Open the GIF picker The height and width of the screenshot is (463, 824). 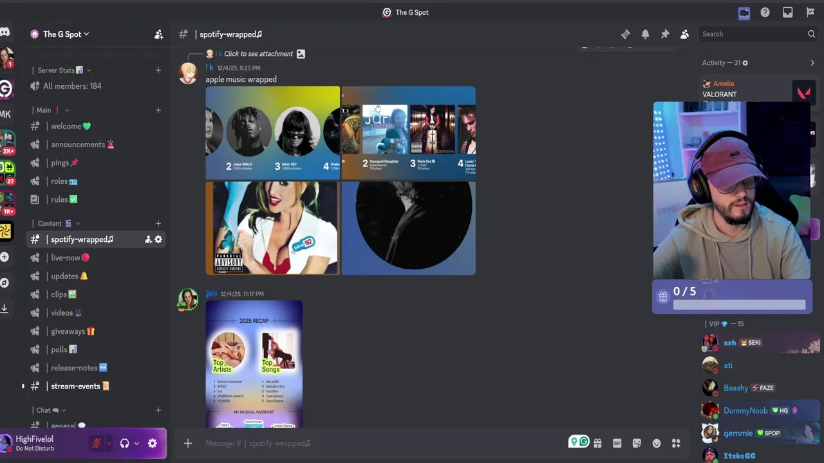(x=617, y=443)
